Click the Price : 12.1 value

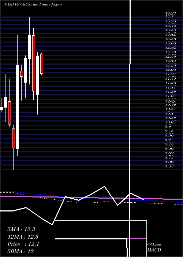23,244
